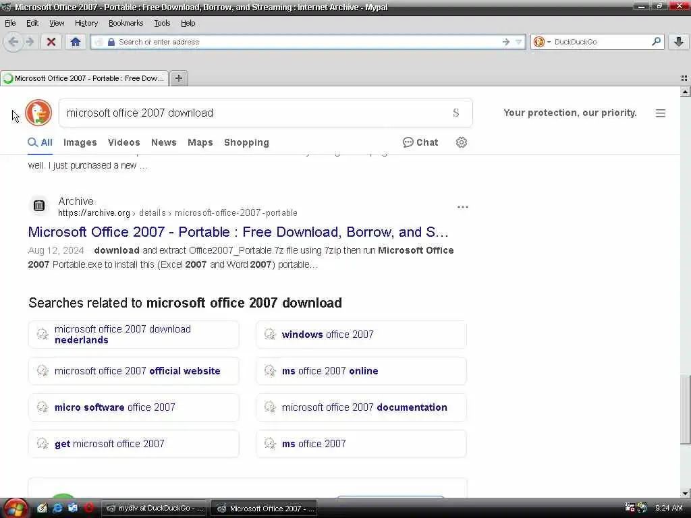Search related: ms office 2007 online

361,371
